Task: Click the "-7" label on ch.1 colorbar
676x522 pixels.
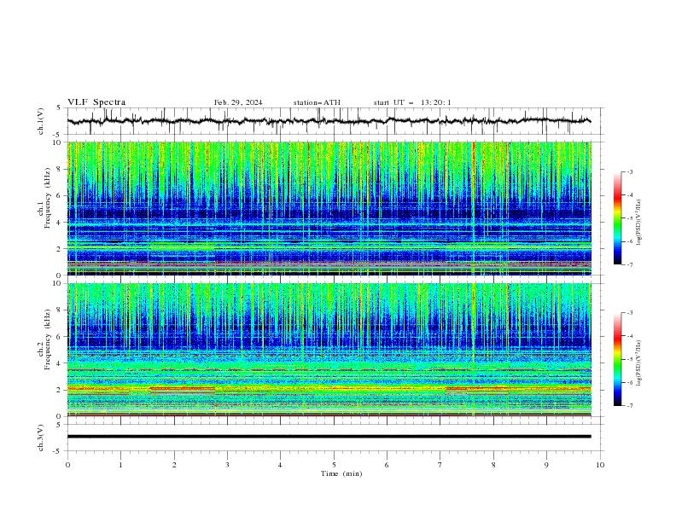Action: click(630, 264)
